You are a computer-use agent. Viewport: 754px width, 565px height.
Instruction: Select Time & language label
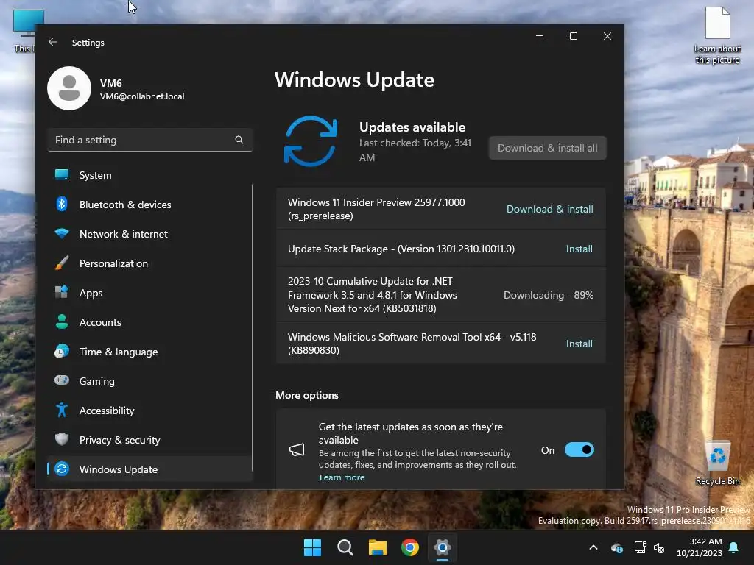click(x=119, y=352)
